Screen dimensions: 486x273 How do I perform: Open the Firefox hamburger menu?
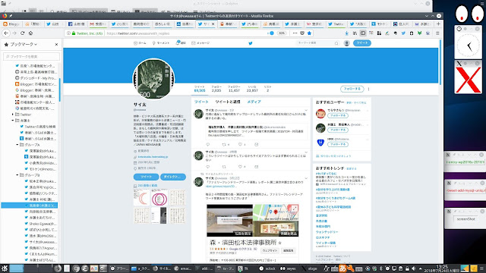[x=437, y=33]
